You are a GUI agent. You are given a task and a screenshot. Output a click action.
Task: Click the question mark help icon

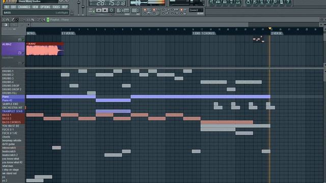pos(288,2)
